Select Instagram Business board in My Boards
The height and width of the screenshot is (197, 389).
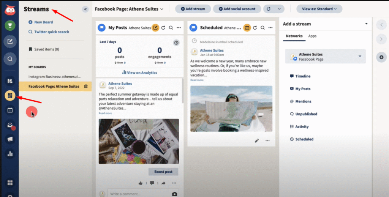[55, 76]
